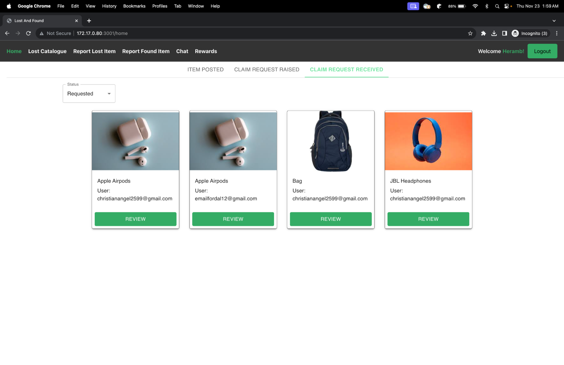Open the Chrome downloads icon
564x365 pixels.
[x=494, y=33]
